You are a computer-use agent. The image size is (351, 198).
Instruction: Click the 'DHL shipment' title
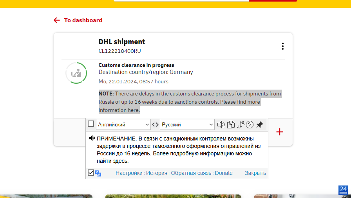(x=122, y=42)
